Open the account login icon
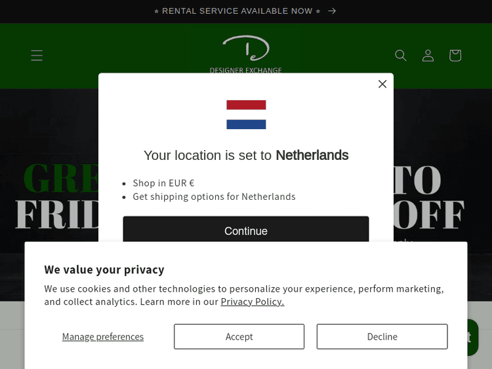 pyautogui.click(x=428, y=56)
